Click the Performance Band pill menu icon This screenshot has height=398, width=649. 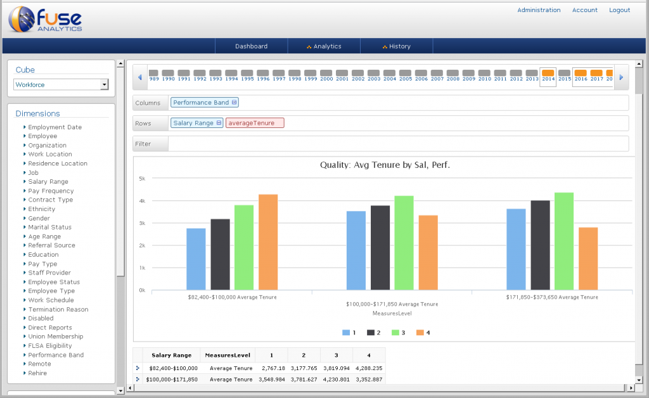click(235, 102)
